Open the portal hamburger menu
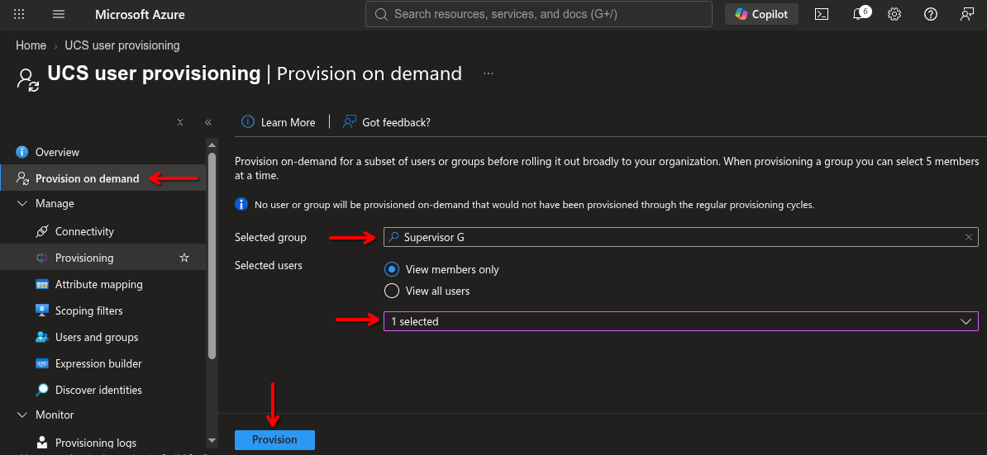This screenshot has width=987, height=455. [x=59, y=14]
